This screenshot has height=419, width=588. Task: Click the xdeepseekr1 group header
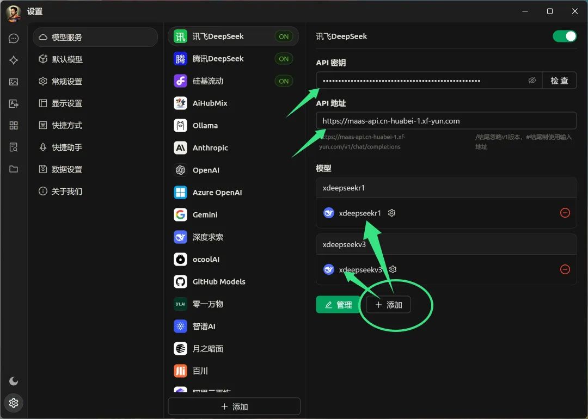point(446,188)
